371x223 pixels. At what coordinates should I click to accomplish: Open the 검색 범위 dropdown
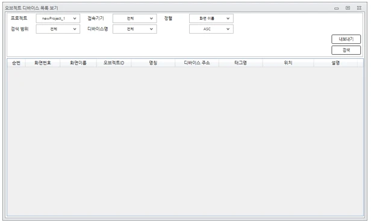pyautogui.click(x=58, y=29)
